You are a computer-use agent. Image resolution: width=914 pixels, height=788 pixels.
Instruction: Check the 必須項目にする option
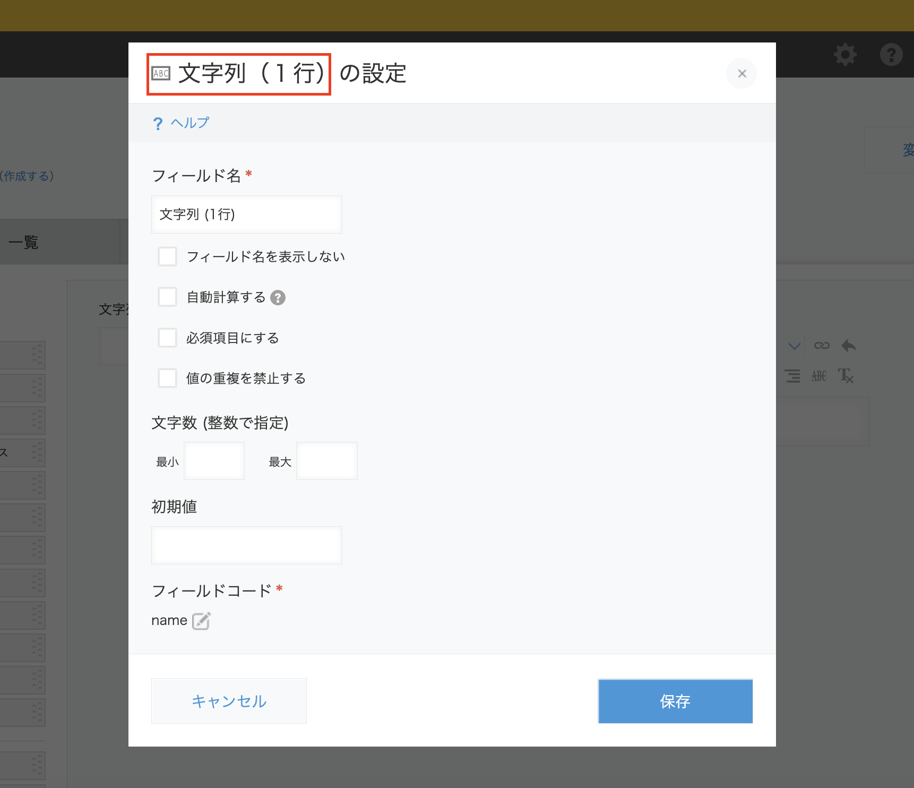pos(167,338)
